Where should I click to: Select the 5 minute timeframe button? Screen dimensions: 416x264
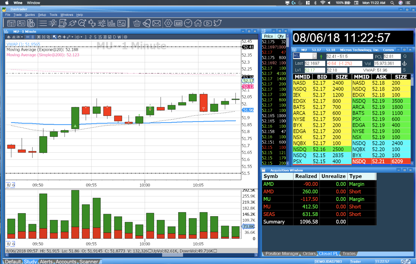pyautogui.click(x=95, y=37)
